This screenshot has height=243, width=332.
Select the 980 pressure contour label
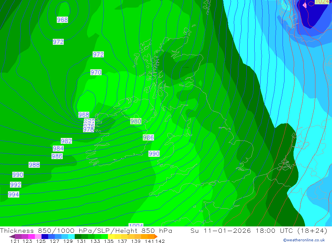[x=136, y=121]
